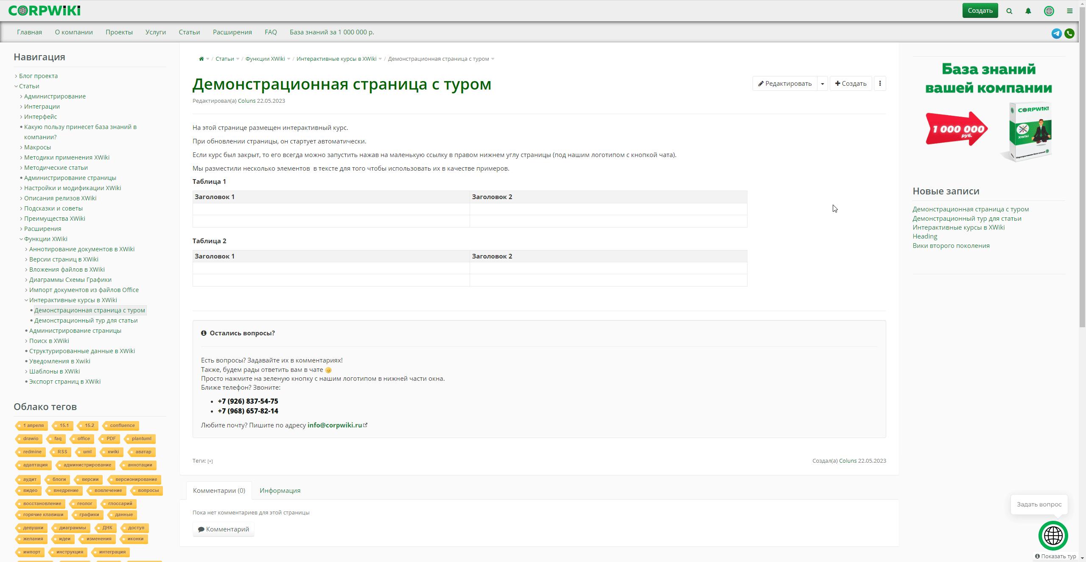The width and height of the screenshot is (1086, 562).
Task: Switch to the Информация tab
Action: [280, 491]
